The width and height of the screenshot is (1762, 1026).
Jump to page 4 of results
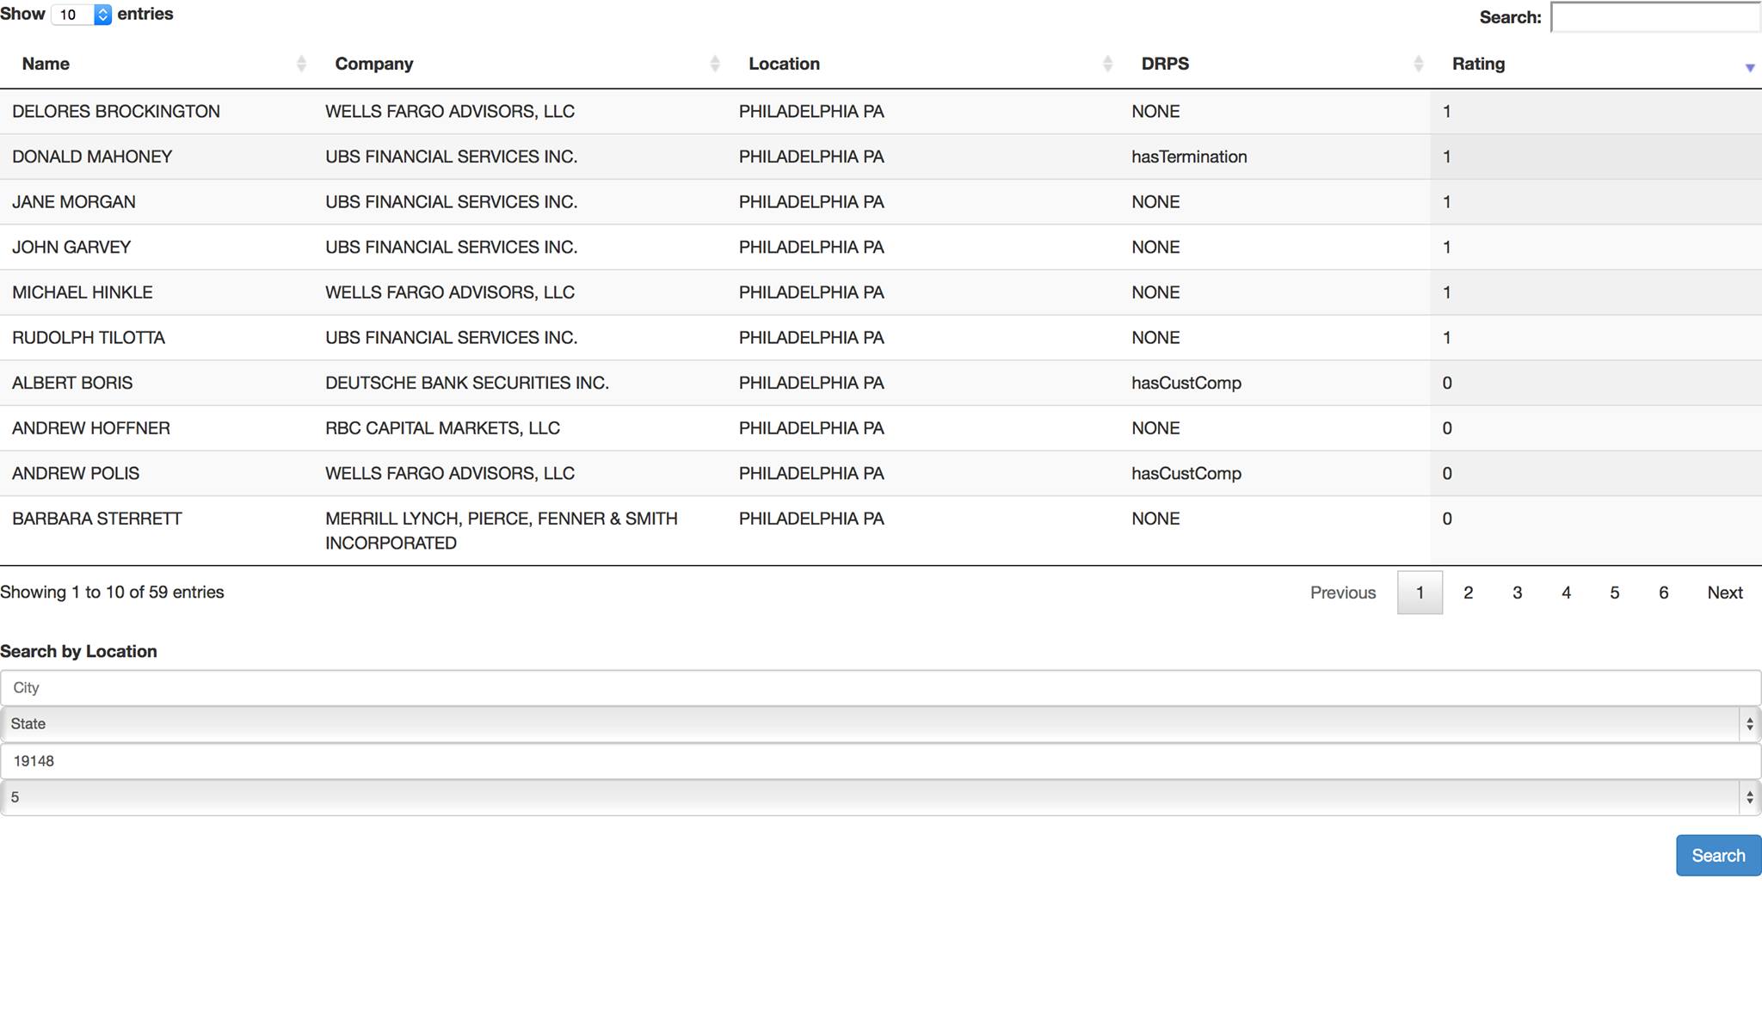tap(1566, 593)
